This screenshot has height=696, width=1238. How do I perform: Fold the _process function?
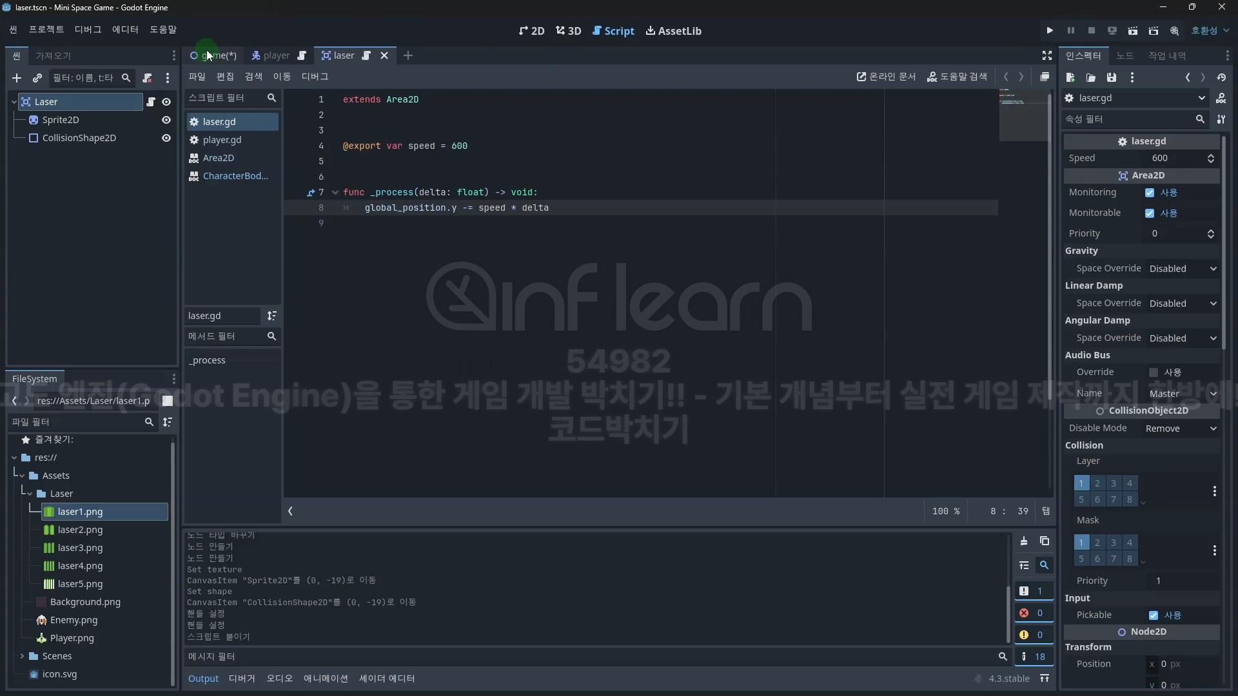[x=335, y=192]
